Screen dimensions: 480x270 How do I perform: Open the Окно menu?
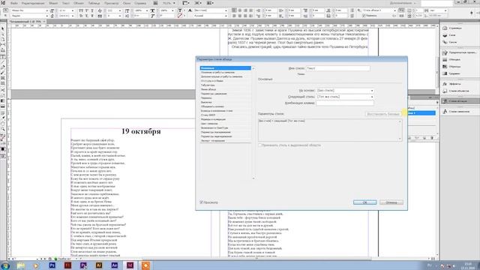[x=127, y=3]
